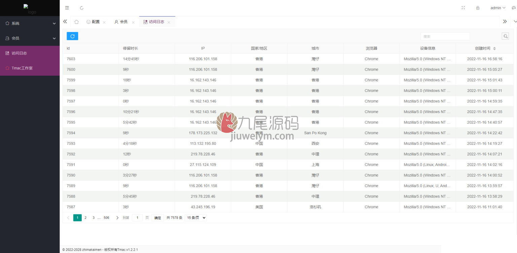Image resolution: width=517 pixels, height=253 pixels.
Task: Open the theme palette icon at top right
Action: (x=514, y=8)
